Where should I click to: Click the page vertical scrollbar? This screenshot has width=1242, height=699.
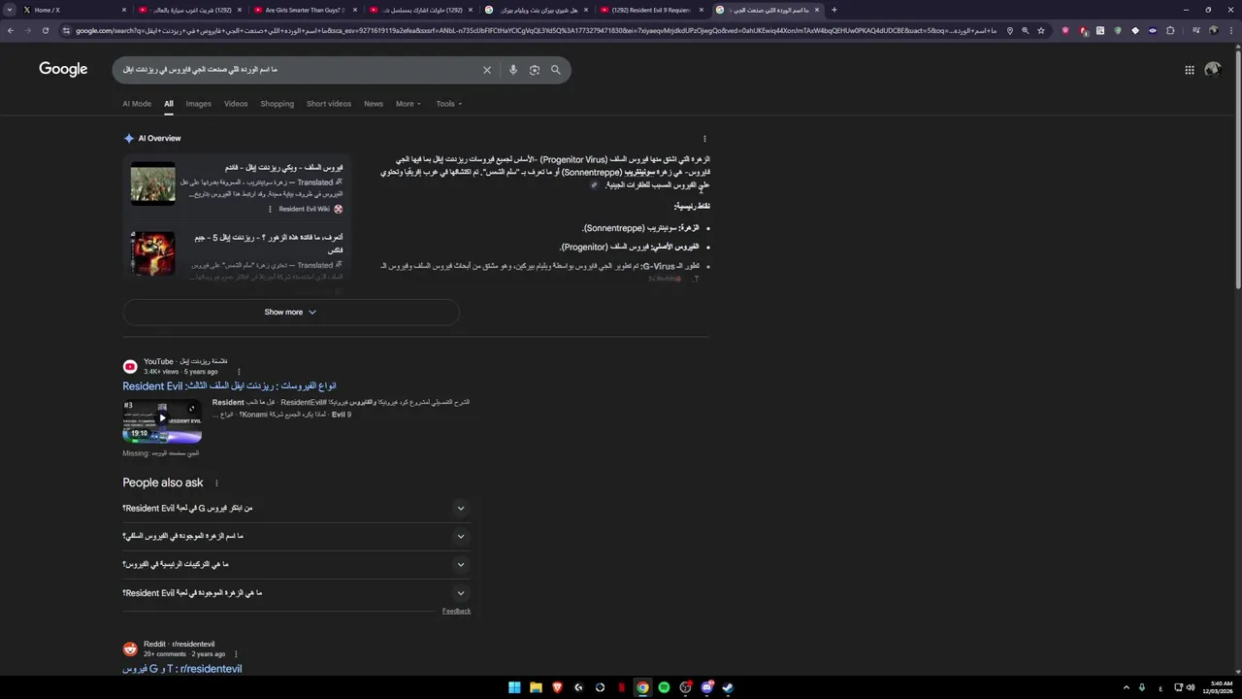[1237, 170]
